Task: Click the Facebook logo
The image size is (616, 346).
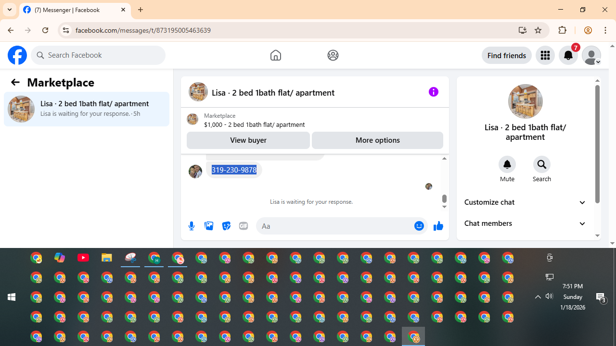Action: tap(17, 55)
